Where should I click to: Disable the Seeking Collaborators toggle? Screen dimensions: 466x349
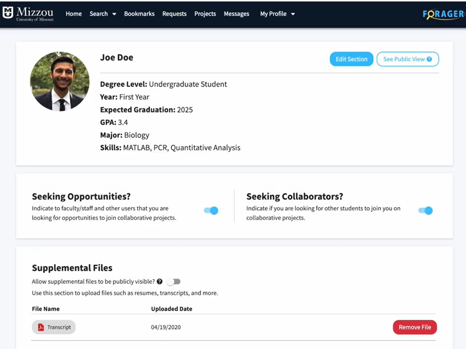(425, 210)
